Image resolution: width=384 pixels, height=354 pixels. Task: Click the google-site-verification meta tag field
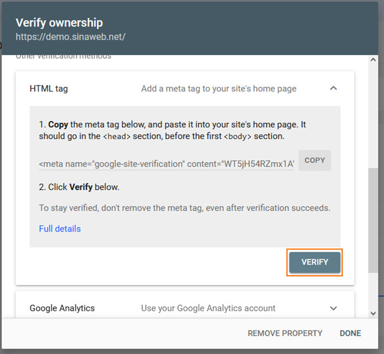(166, 164)
